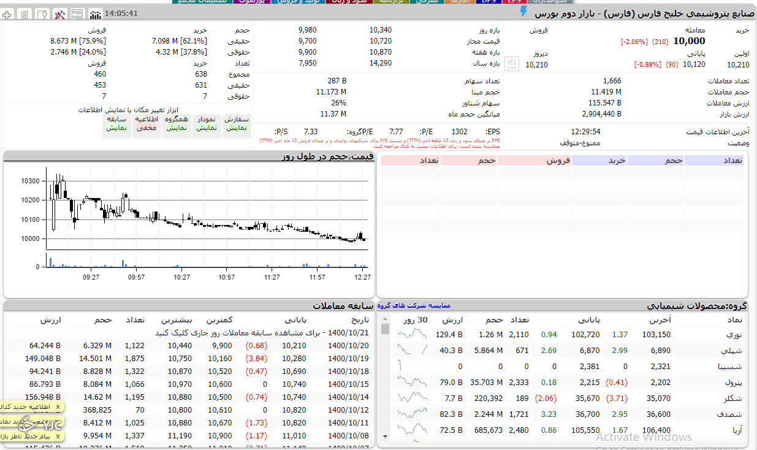View the 30-day sparkline for شكلر
This screenshot has height=450, width=757.
tap(412, 398)
